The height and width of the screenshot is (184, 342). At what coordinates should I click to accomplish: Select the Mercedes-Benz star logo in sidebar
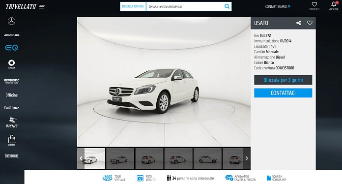12,21
